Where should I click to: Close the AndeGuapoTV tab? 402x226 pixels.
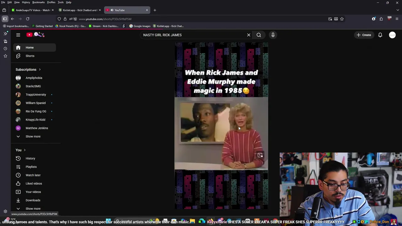[x=53, y=10]
